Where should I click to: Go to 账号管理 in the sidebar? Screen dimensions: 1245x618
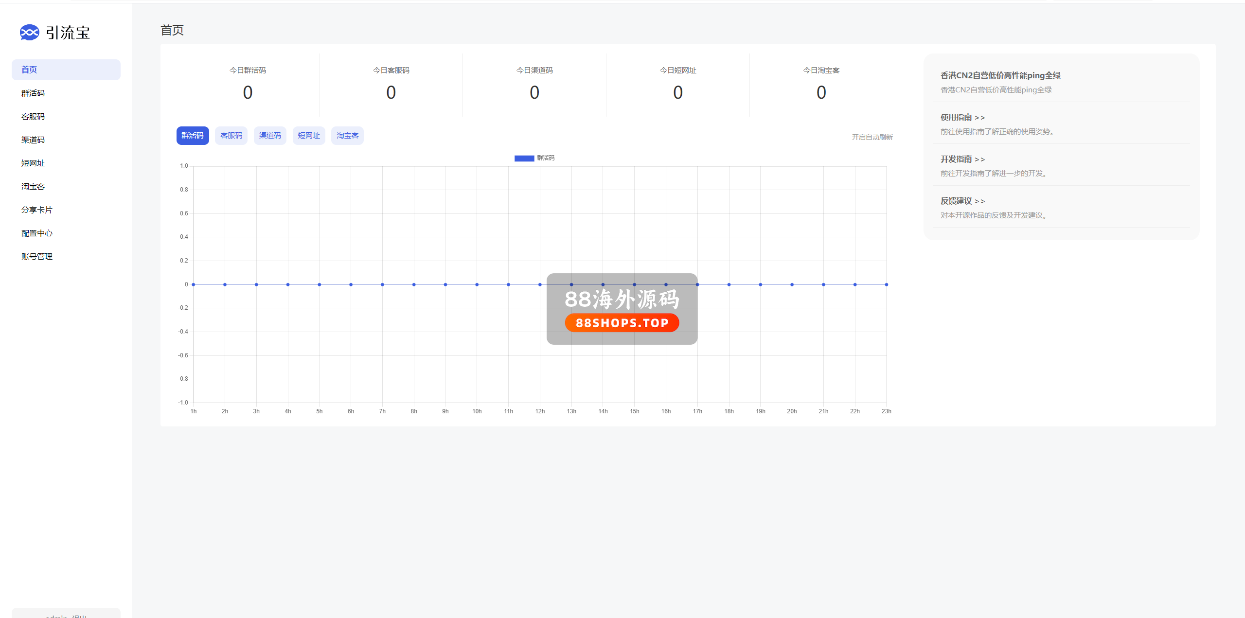37,256
